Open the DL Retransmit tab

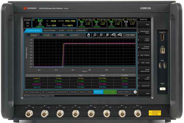point(81,30)
